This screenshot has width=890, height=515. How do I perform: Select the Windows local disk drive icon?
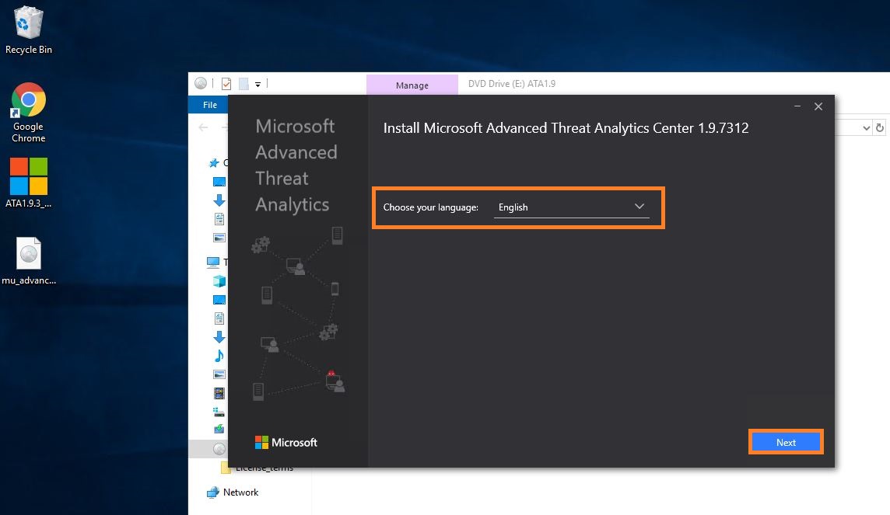[x=219, y=412]
